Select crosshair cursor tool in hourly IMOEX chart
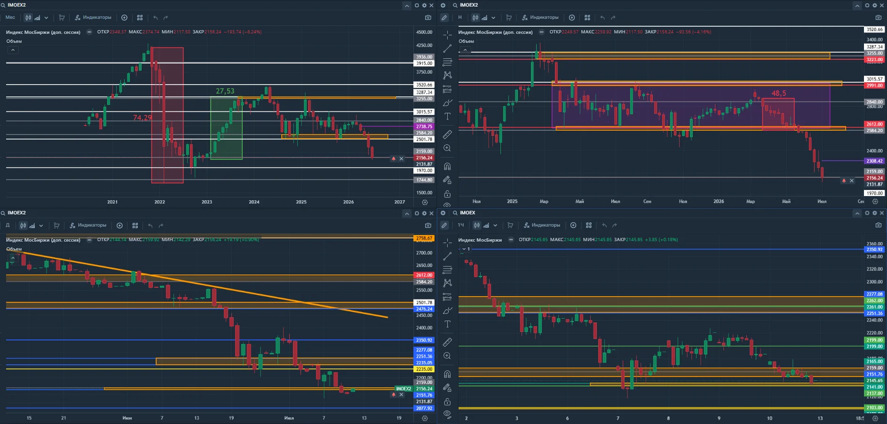This screenshot has height=424, width=887. coord(447,243)
